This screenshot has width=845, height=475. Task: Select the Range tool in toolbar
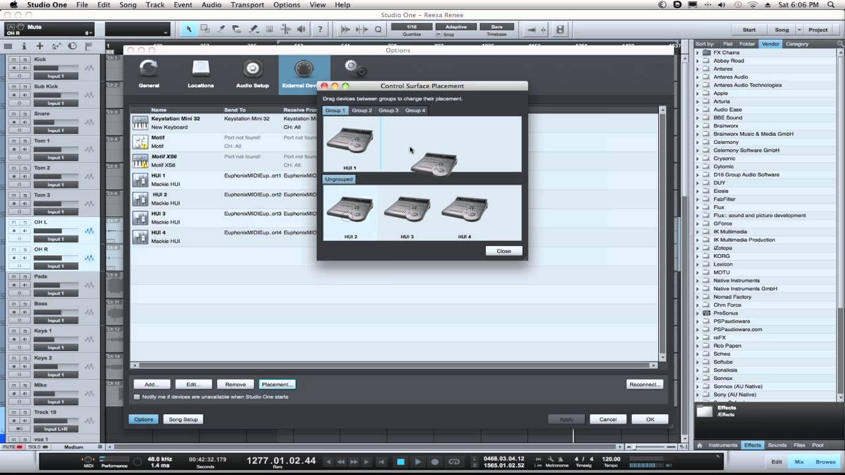[205, 29]
